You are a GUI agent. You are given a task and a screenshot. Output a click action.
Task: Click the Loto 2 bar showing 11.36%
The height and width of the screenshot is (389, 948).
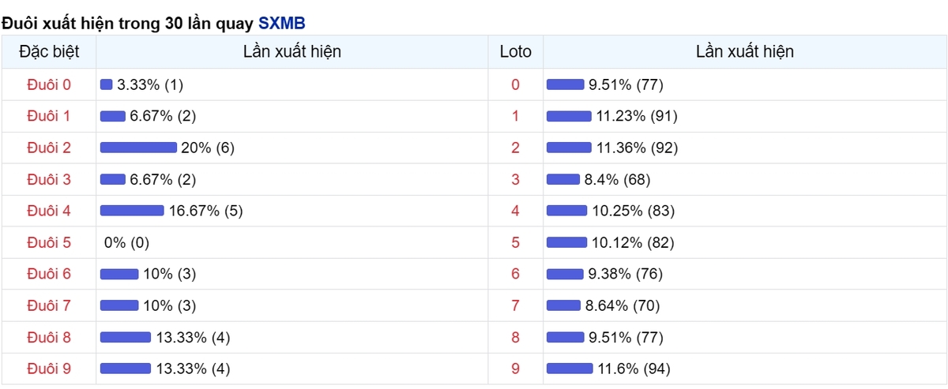click(x=569, y=148)
